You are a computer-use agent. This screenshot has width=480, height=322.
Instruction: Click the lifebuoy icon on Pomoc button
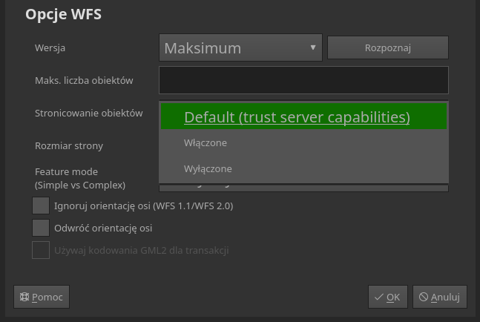pos(24,297)
